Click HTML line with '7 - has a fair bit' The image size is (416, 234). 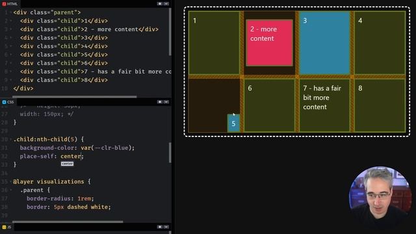(x=96, y=71)
